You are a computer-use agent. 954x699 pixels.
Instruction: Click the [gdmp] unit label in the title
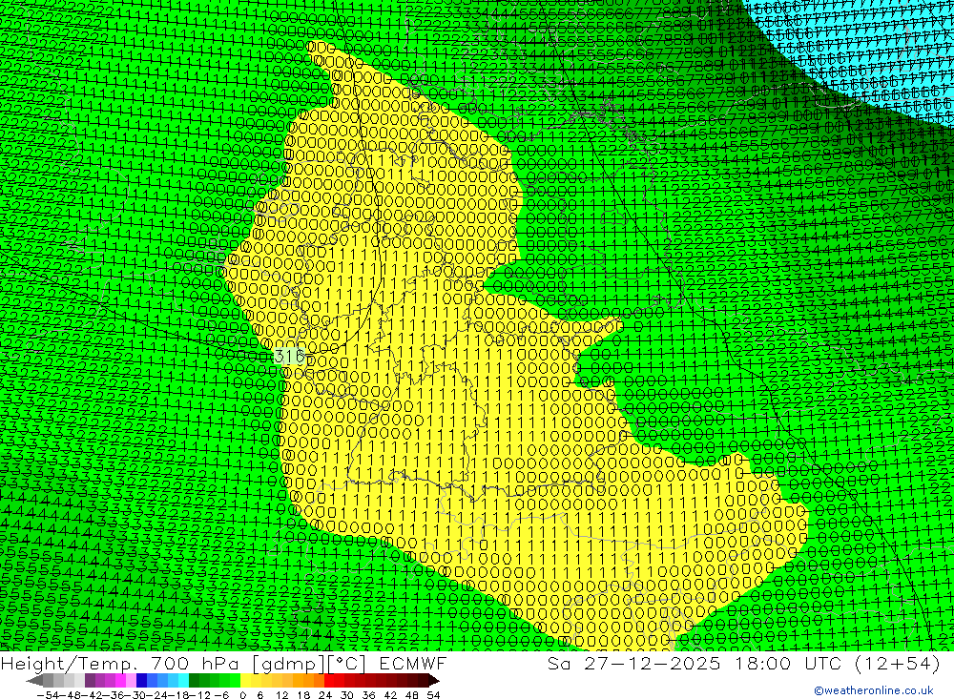click(290, 663)
